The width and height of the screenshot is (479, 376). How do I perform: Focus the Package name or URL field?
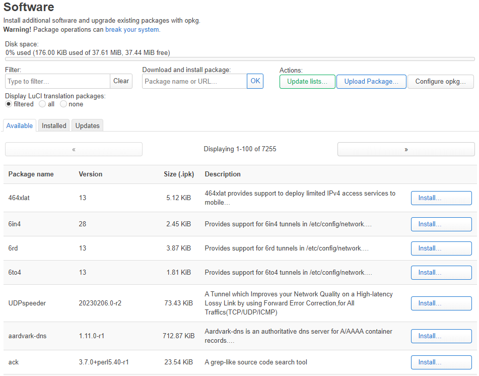[194, 81]
